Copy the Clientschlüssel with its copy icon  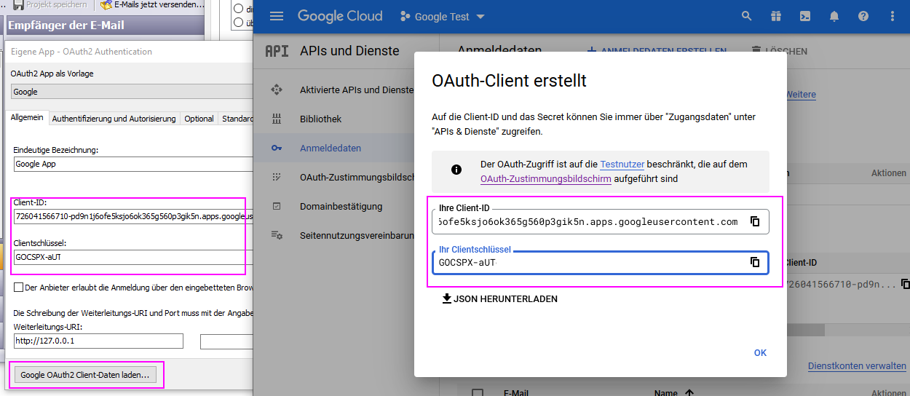[755, 262]
